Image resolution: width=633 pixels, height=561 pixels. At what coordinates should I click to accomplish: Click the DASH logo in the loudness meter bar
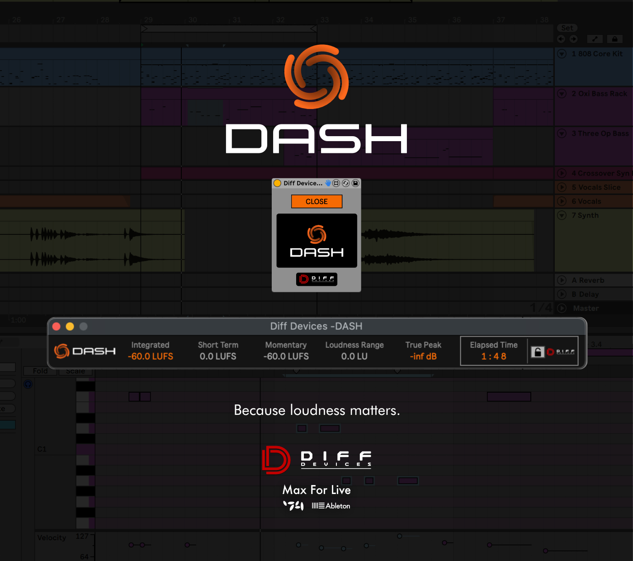coord(85,351)
